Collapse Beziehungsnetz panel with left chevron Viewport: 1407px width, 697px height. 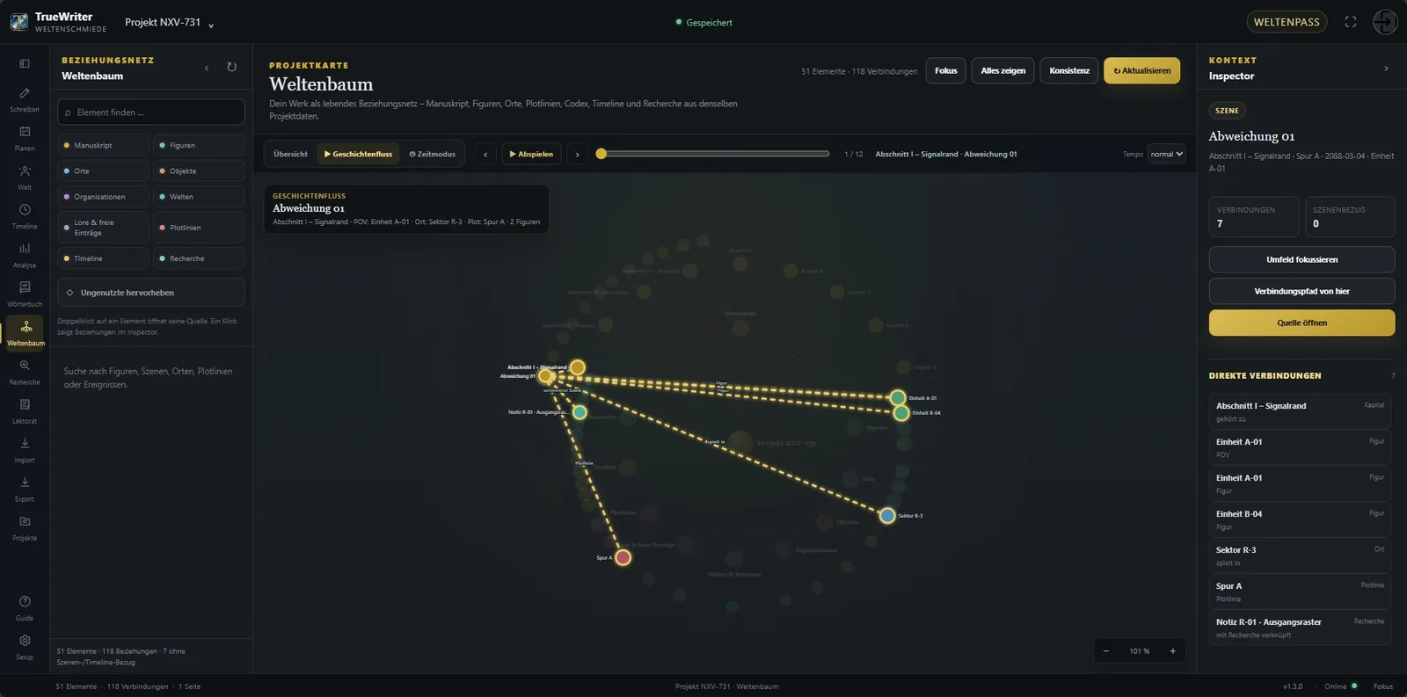coord(207,68)
